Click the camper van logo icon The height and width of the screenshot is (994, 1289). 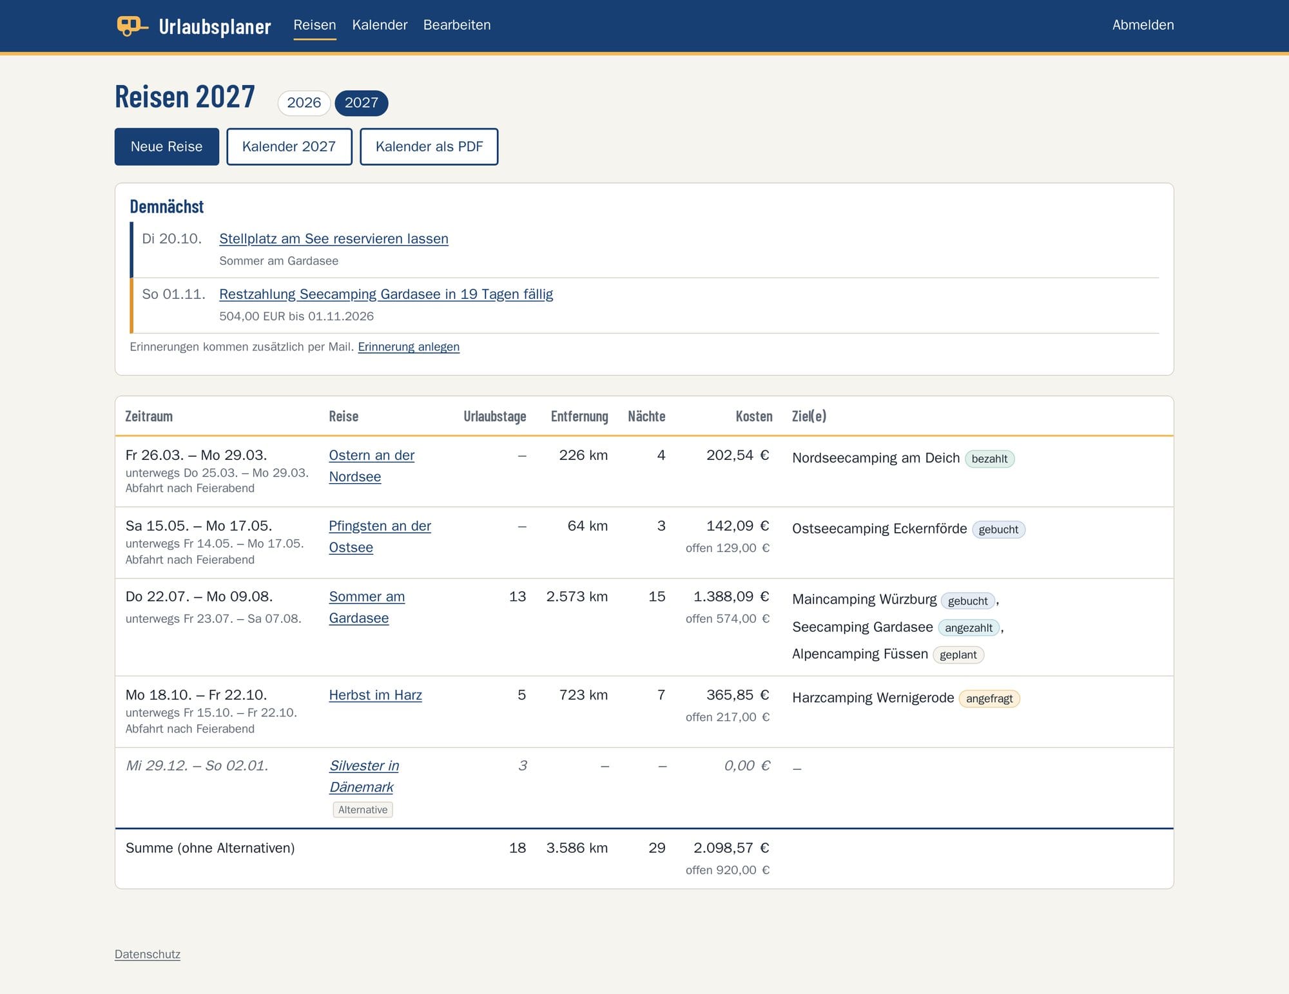point(132,26)
